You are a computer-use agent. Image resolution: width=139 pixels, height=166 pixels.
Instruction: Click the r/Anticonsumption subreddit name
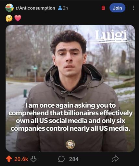[35, 8]
